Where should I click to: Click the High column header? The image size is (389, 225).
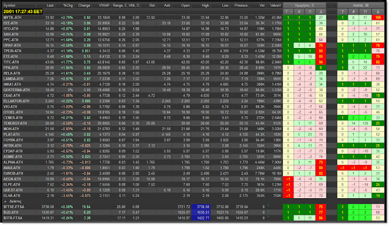click(205, 5)
